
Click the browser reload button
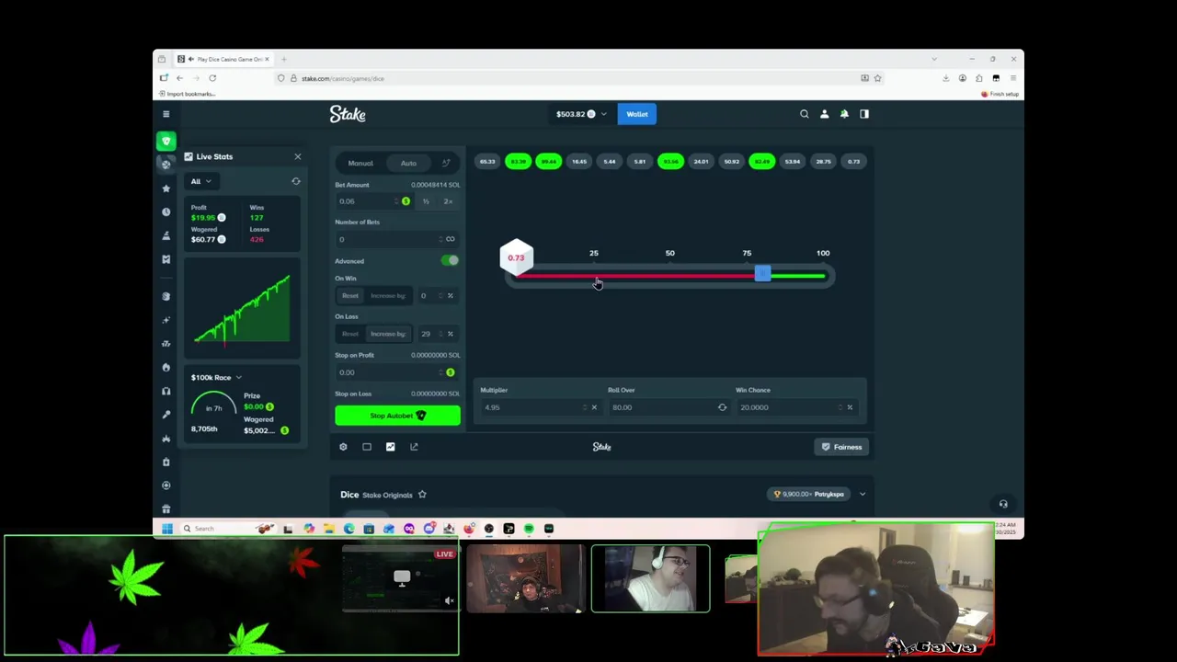212,78
